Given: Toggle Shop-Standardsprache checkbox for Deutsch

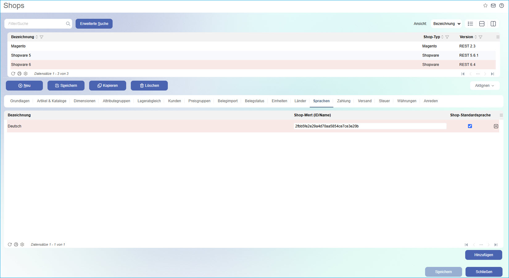Looking at the screenshot, I should pyautogui.click(x=470, y=126).
